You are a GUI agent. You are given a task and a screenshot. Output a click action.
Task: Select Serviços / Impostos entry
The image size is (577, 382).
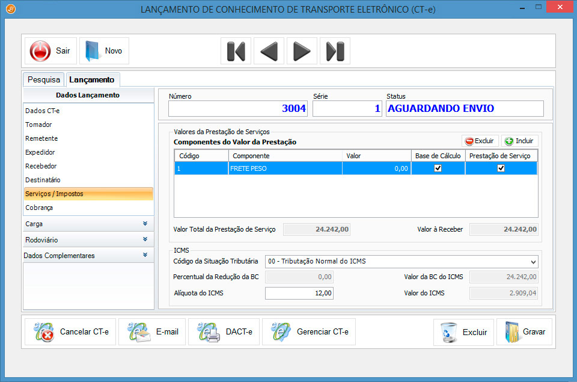pos(88,194)
